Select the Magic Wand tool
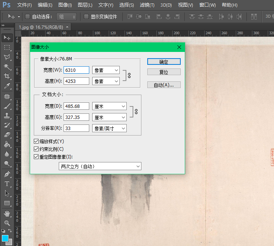Screen dimensions: 274x246 pos(7,66)
